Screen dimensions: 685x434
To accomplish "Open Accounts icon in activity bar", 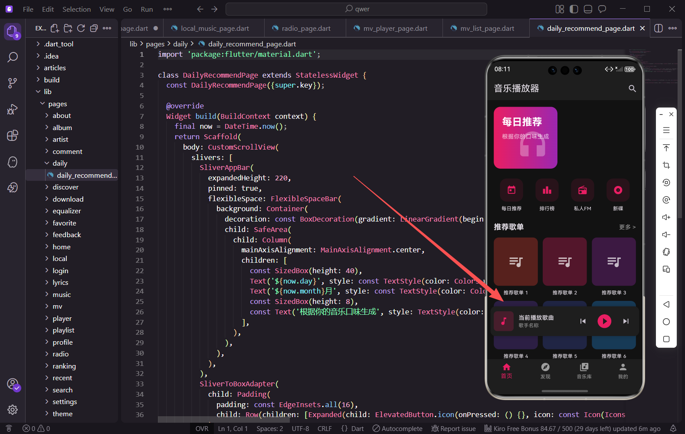I will click(x=13, y=384).
